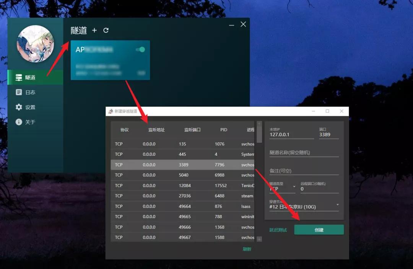Click the 刷新 refresh link below table
This screenshot has height=269, width=413.
[x=247, y=249]
